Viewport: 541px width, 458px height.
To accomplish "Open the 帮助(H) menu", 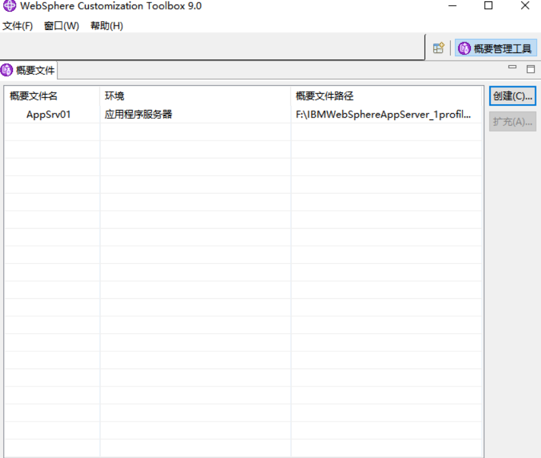I will coord(107,26).
